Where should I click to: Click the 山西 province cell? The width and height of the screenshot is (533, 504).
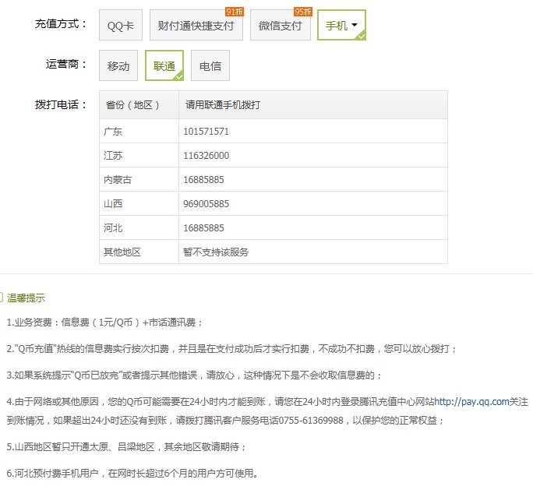pyautogui.click(x=139, y=203)
